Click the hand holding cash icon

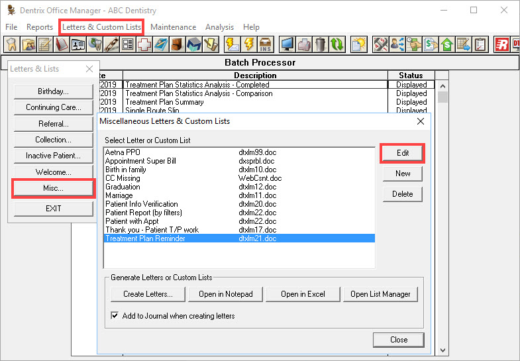tap(414, 44)
